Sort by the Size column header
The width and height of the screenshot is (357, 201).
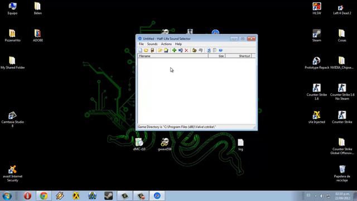click(x=217, y=56)
